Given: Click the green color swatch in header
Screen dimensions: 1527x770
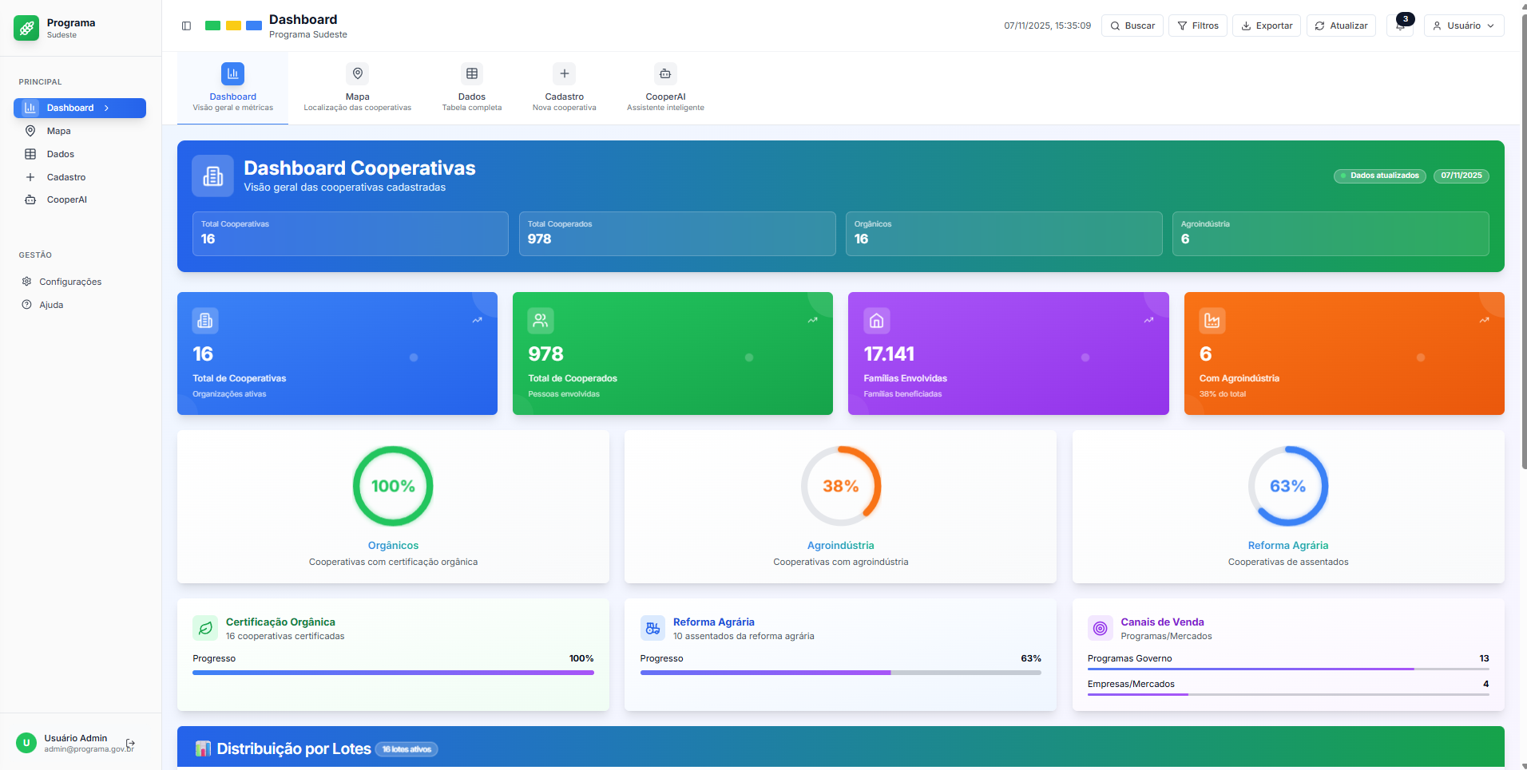Looking at the screenshot, I should [212, 26].
